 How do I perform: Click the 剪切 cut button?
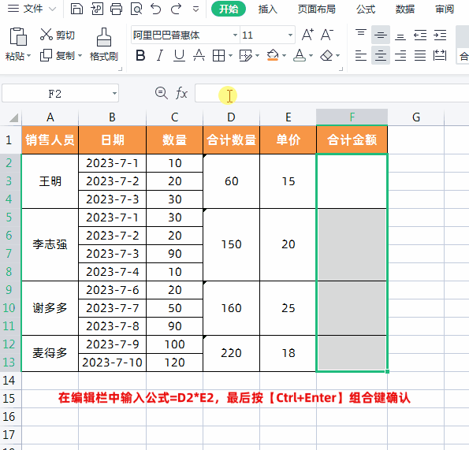point(57,35)
